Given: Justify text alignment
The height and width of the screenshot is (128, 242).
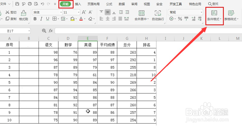Looking at the screenshot, I should click(120, 19).
